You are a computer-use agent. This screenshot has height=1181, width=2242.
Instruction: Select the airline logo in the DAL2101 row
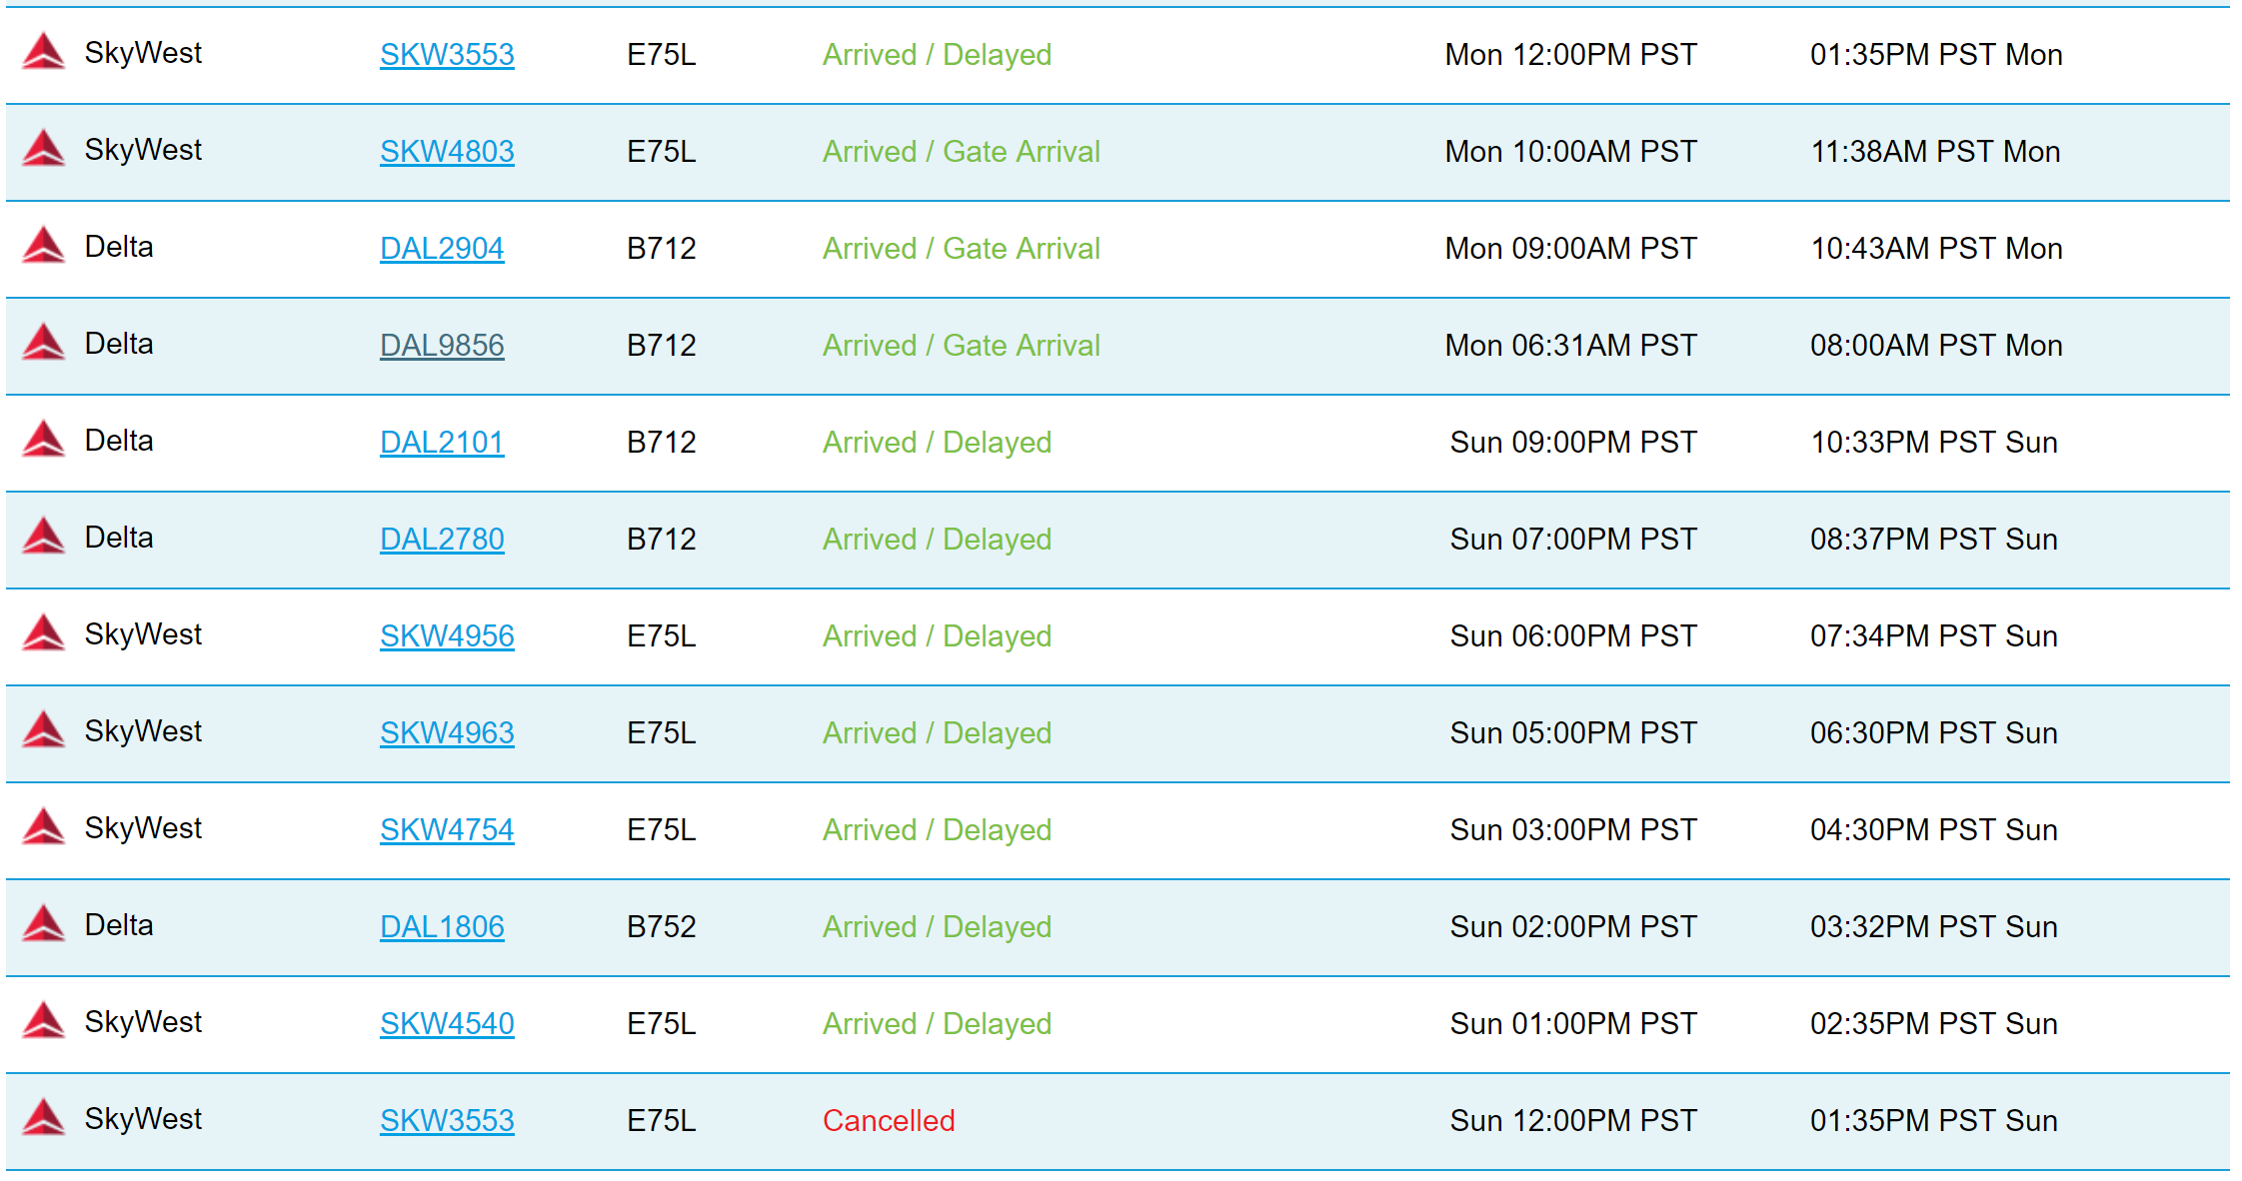pos(44,441)
